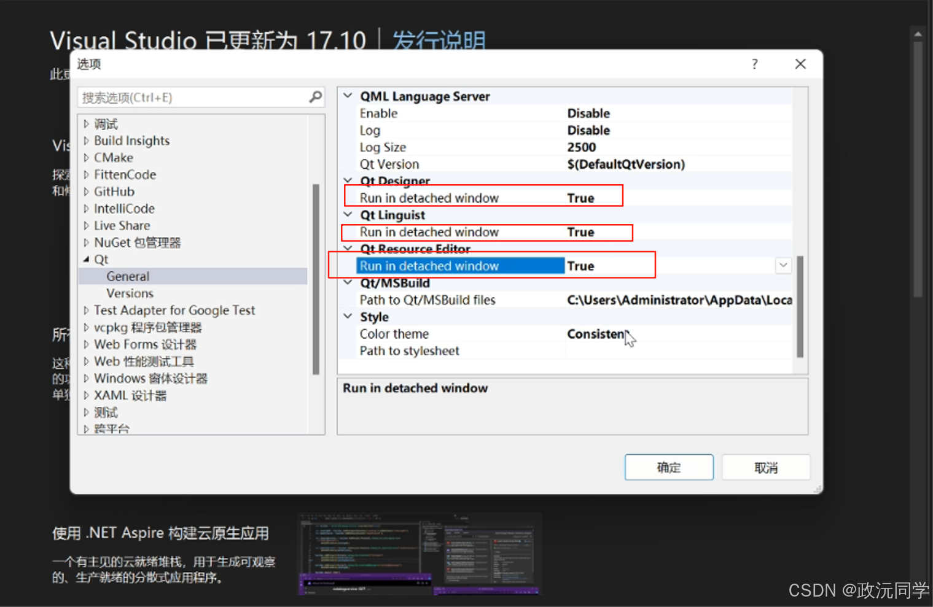
Task: Select Versions under Qt
Action: pyautogui.click(x=130, y=293)
